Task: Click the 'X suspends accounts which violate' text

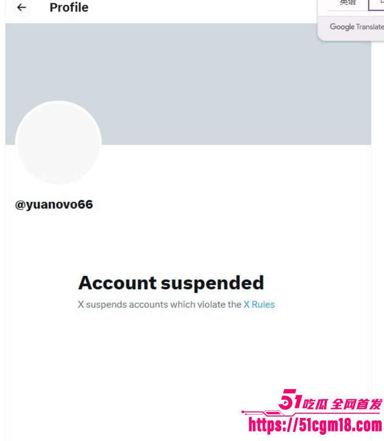Action: pyautogui.click(x=159, y=305)
